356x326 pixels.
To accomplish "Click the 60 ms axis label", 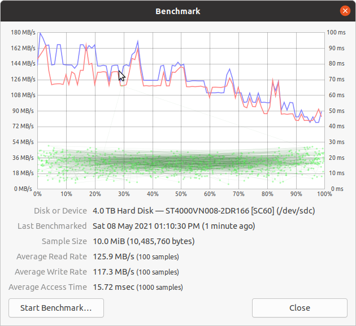I will pos(336,95).
